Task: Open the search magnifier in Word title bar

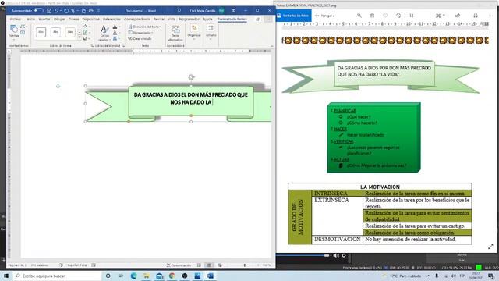Action: 179,10
